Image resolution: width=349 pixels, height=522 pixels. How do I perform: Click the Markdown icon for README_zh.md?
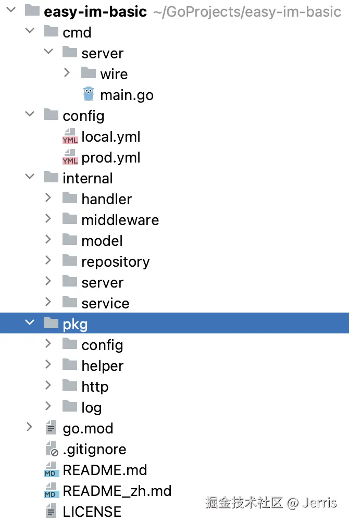click(x=51, y=491)
